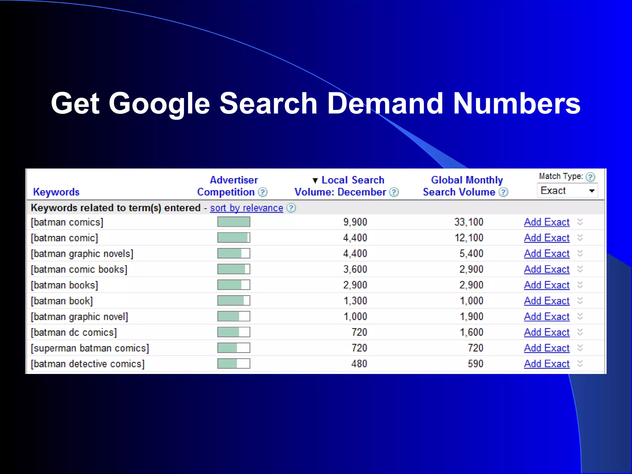Add Exact for batman books
The image size is (632, 474).
547,285
